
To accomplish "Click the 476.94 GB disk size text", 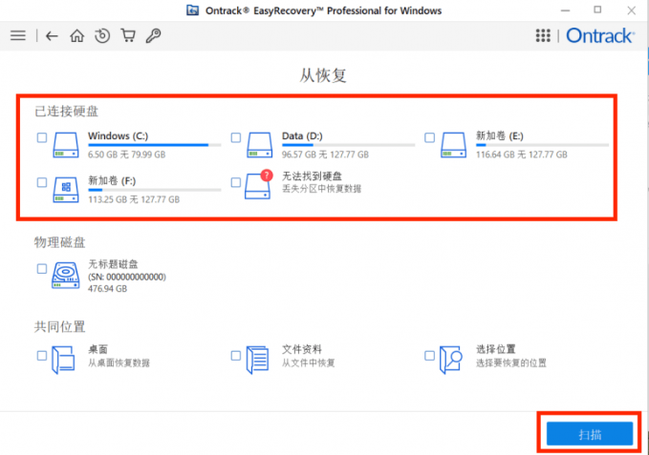I will coord(108,289).
